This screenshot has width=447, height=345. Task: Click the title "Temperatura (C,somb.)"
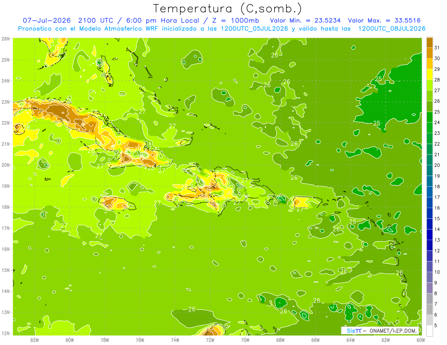228,9
